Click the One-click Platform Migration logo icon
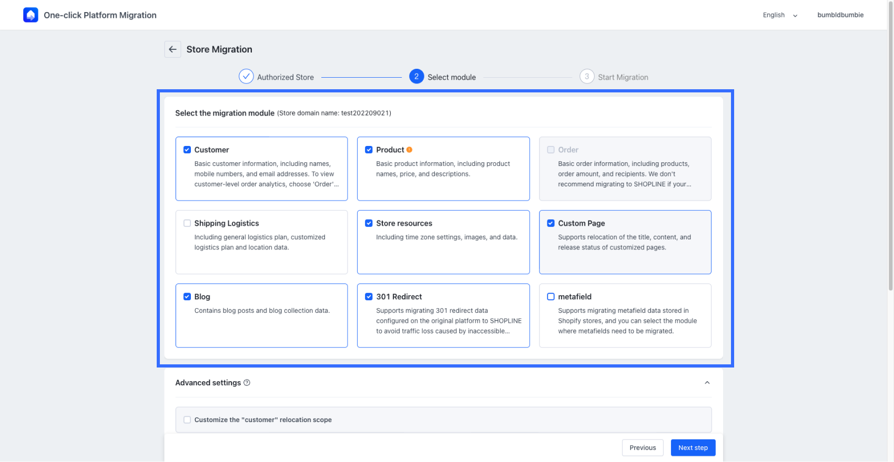This screenshot has height=462, width=894. click(x=31, y=15)
